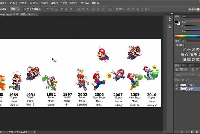
Task: Select the 3D rotate object mode icon
Action: 129,9
